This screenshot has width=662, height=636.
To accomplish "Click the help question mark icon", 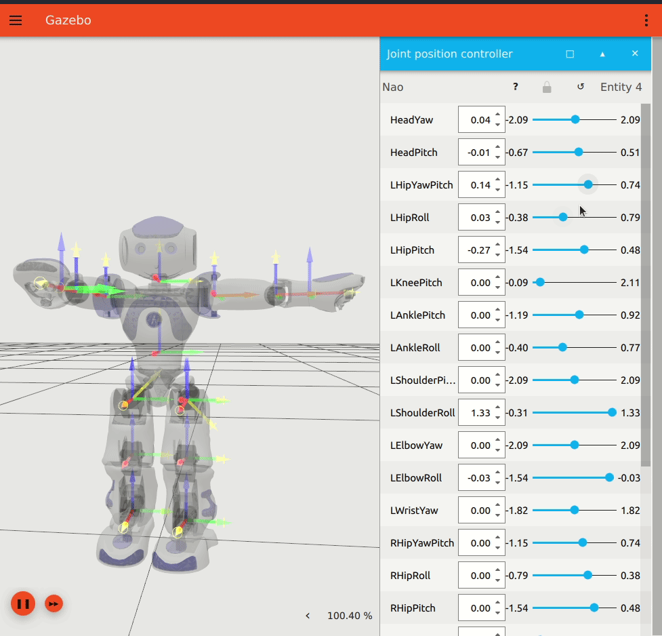I will tap(515, 87).
